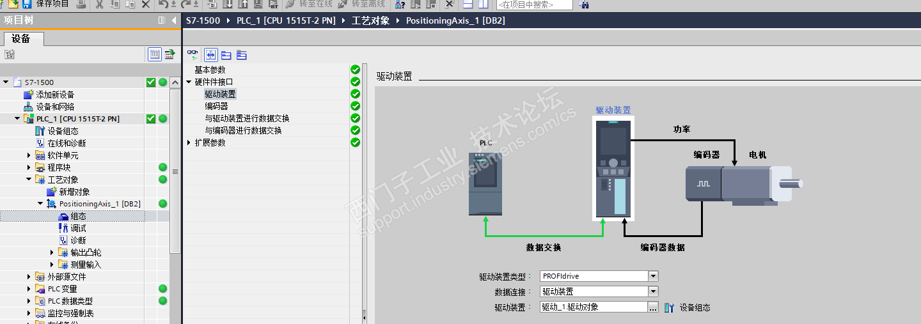The height and width of the screenshot is (324, 921).
Task: Expand the 程序块 tree node
Action: tap(29, 167)
